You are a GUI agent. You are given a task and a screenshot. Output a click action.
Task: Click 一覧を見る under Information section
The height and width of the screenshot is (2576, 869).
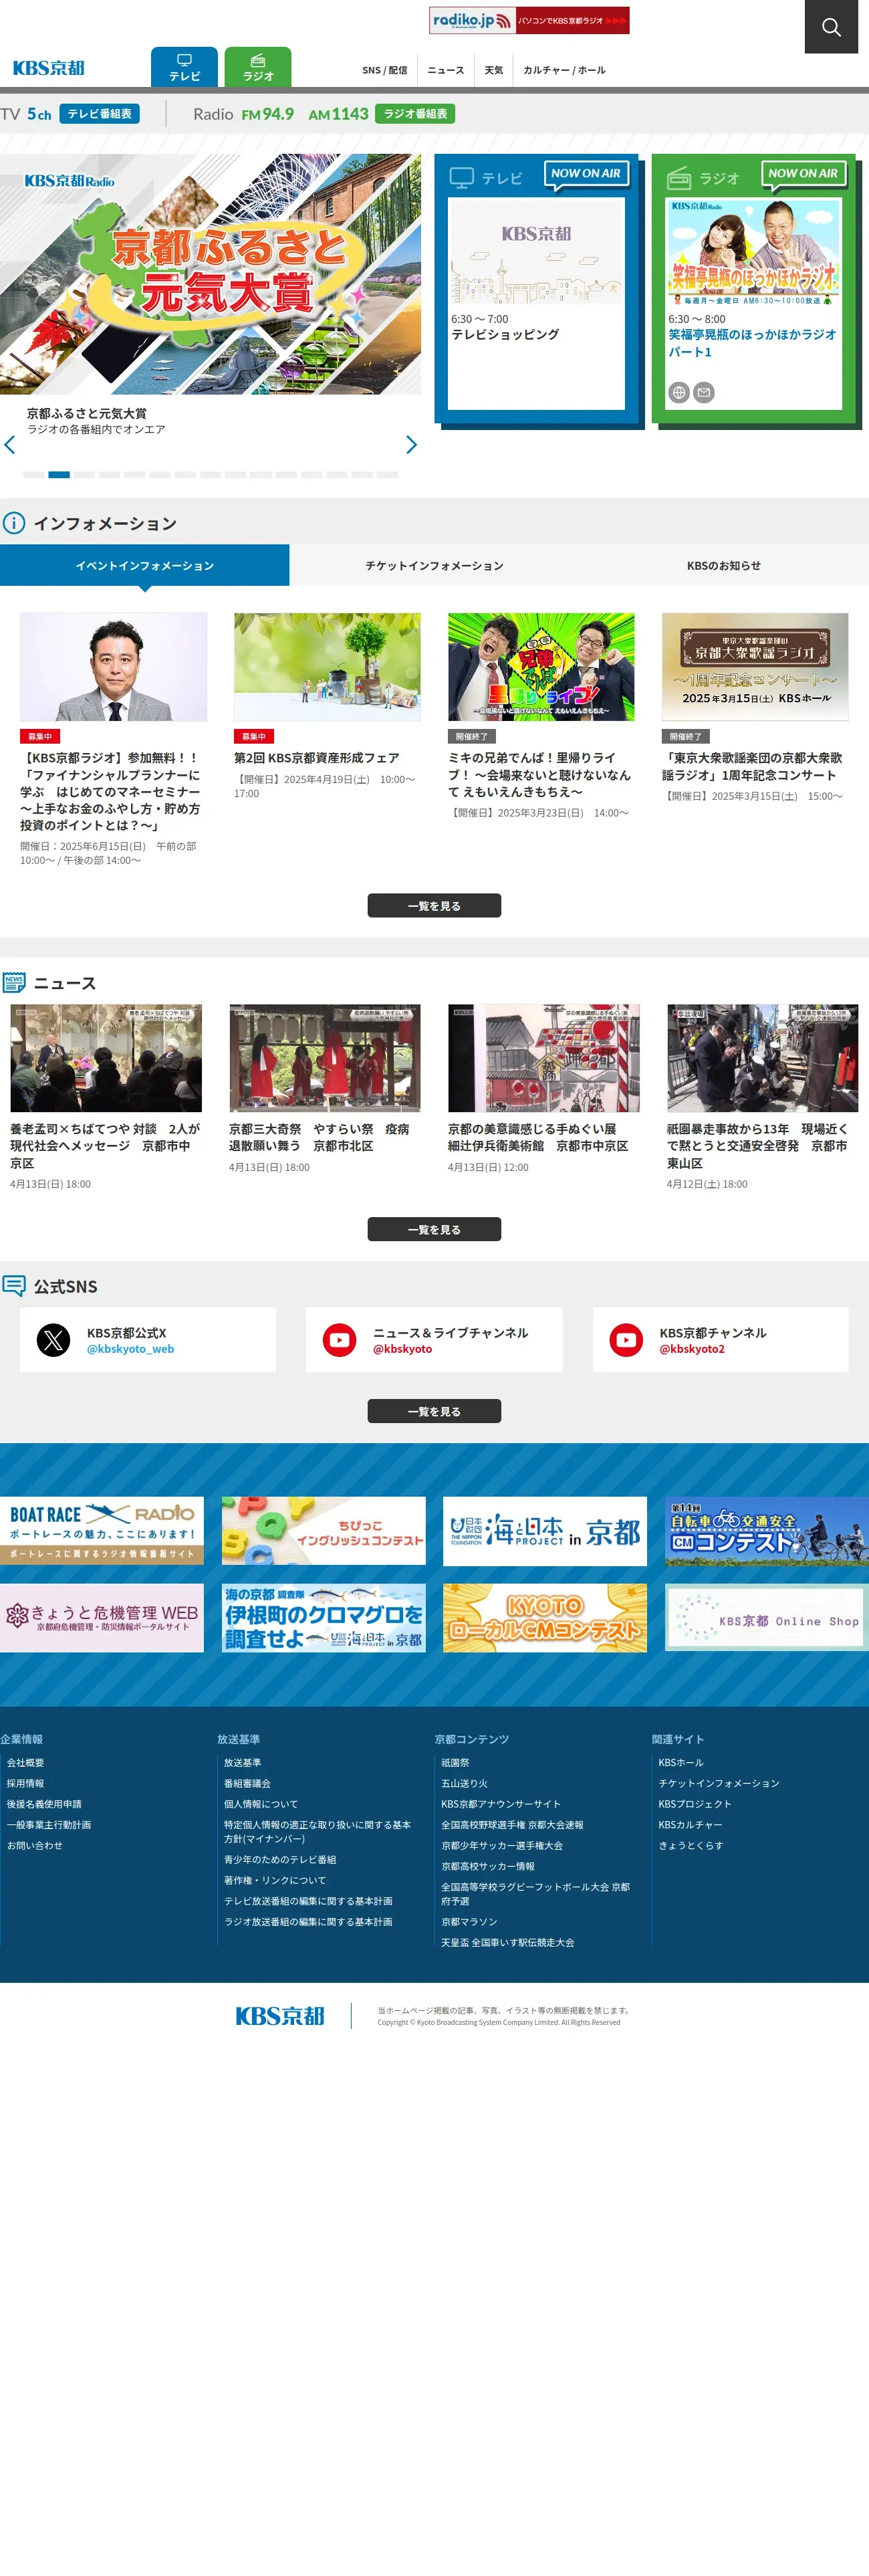coord(434,906)
